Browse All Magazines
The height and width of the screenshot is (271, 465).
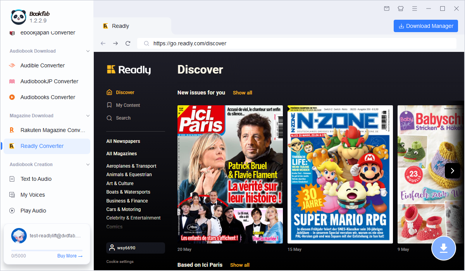[122, 154]
